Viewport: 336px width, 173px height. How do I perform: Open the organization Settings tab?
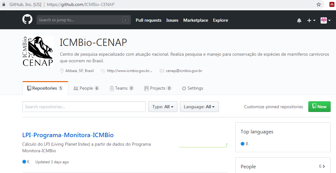click(193, 88)
